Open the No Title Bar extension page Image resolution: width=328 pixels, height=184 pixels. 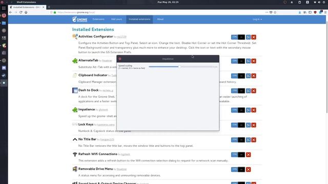[87, 139]
